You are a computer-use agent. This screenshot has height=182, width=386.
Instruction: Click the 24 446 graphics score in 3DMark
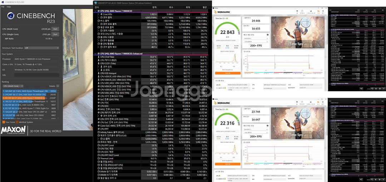tap(256, 21)
